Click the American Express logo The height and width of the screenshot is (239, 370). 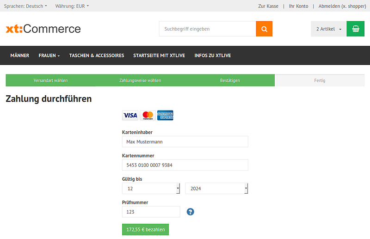point(165,115)
